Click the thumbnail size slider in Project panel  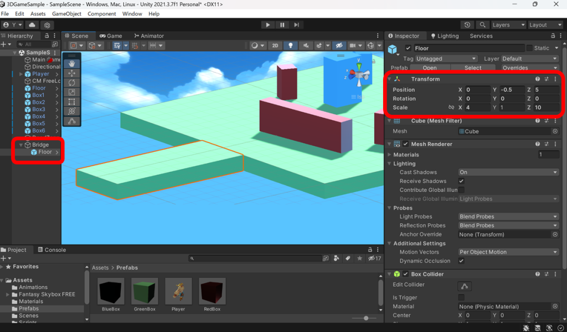[x=365, y=318]
